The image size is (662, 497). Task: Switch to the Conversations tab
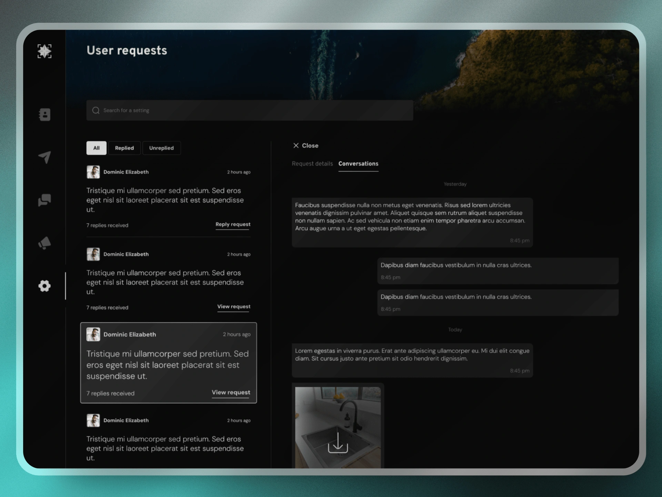click(x=358, y=164)
